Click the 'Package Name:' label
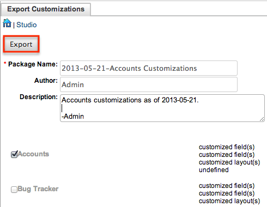Screen dimensions: 267x207 33,64
